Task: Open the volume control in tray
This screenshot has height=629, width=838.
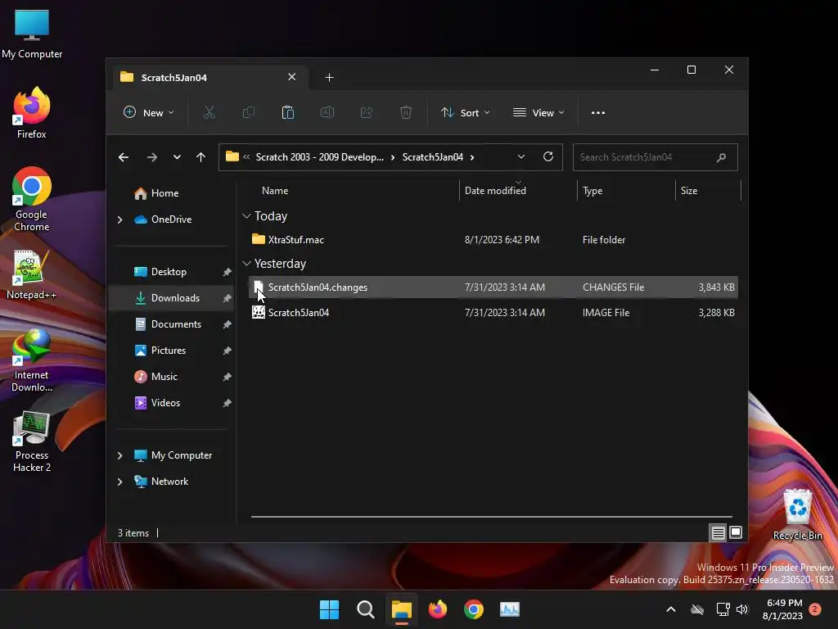Action: 741,609
